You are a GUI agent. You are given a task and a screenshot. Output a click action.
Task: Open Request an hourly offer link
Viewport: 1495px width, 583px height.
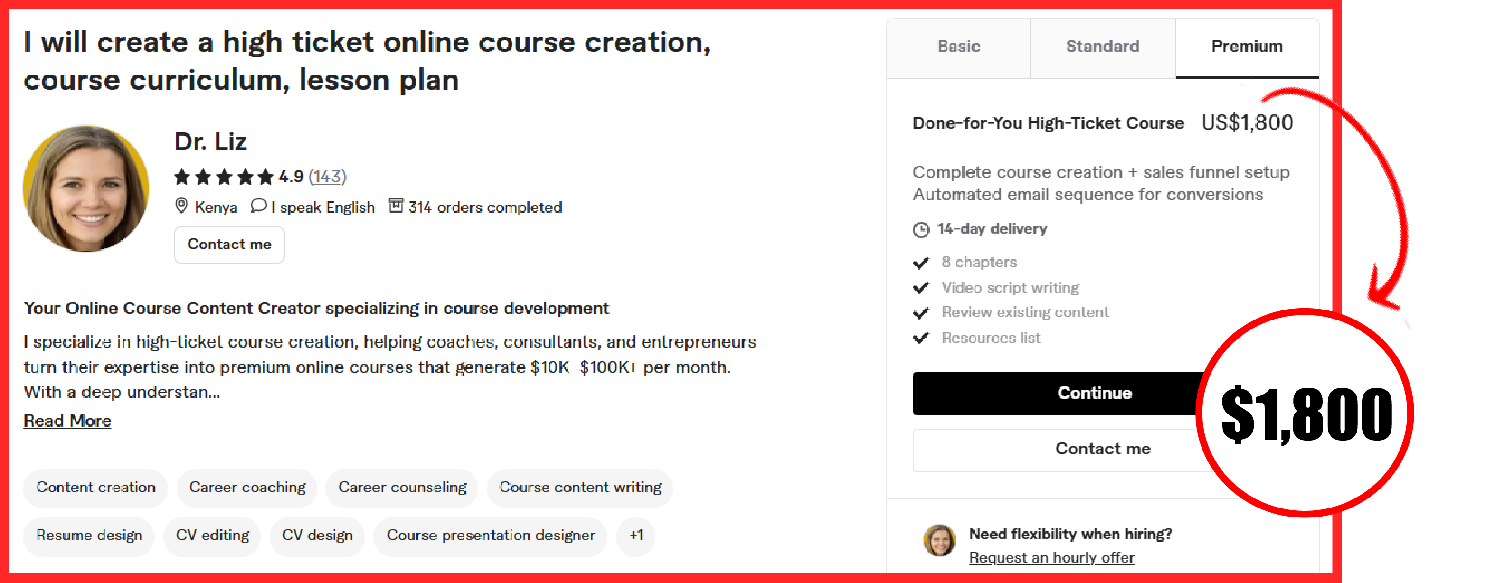coord(1051,557)
